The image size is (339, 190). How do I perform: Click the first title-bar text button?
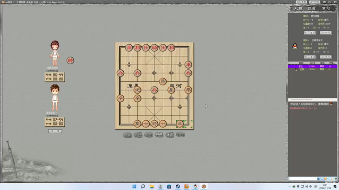coord(301,2)
